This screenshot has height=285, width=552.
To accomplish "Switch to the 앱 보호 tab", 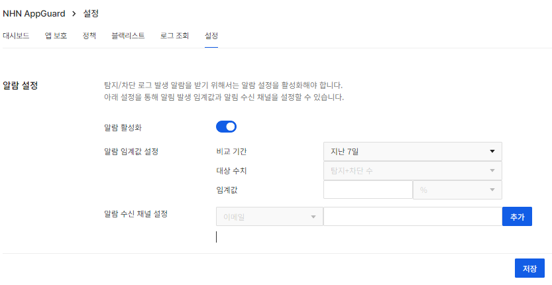I will coord(56,36).
